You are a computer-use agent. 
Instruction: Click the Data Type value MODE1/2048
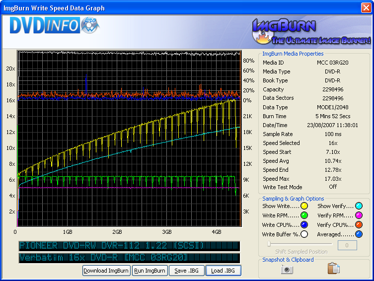[333, 107]
